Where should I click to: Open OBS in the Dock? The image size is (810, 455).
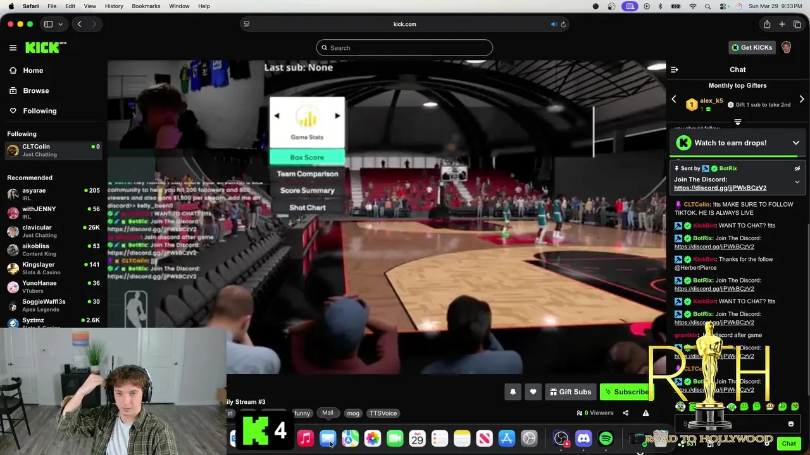pyautogui.click(x=561, y=438)
